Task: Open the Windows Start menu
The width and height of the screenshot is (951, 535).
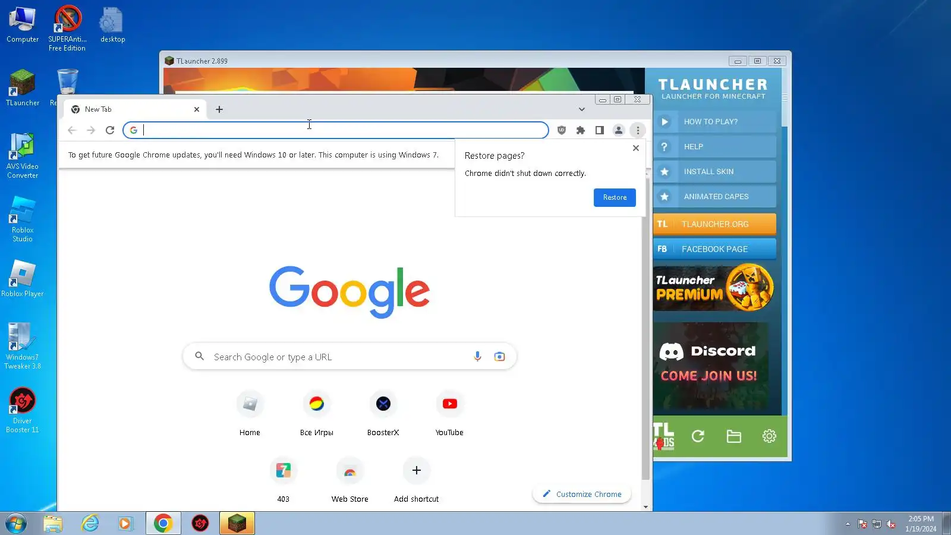Action: coord(16,524)
